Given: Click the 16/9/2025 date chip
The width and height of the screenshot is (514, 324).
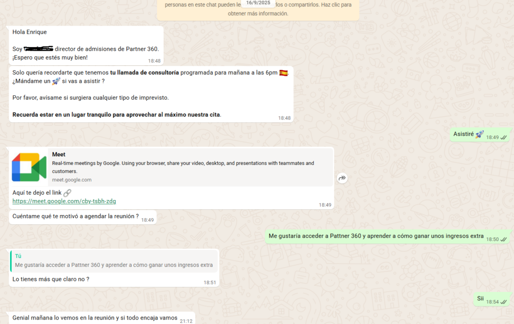Looking at the screenshot, I should point(258,3).
